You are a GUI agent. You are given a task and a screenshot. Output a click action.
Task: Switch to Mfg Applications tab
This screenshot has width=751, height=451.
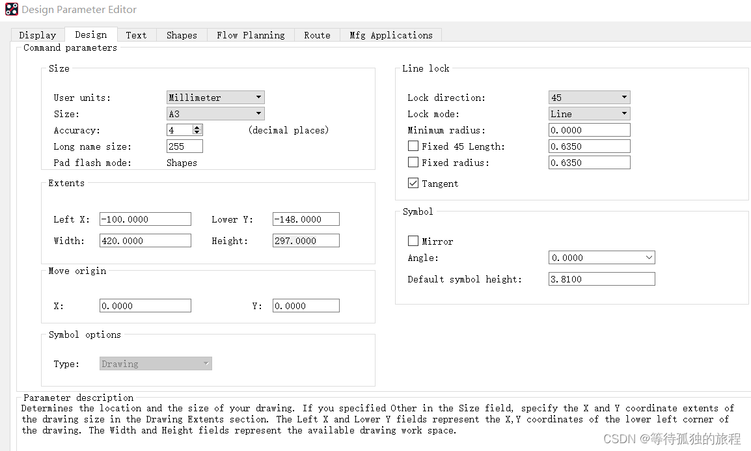(390, 35)
